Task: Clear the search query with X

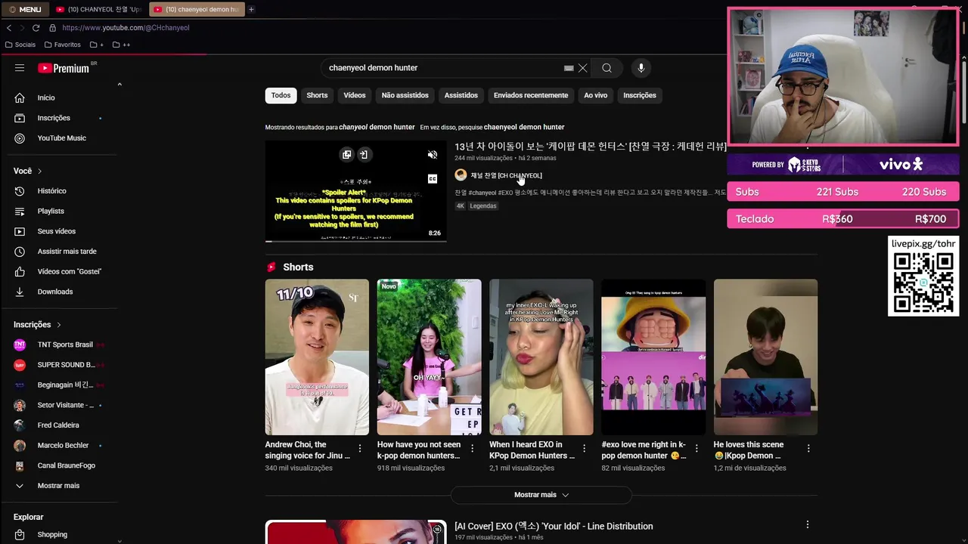Action: pos(583,68)
